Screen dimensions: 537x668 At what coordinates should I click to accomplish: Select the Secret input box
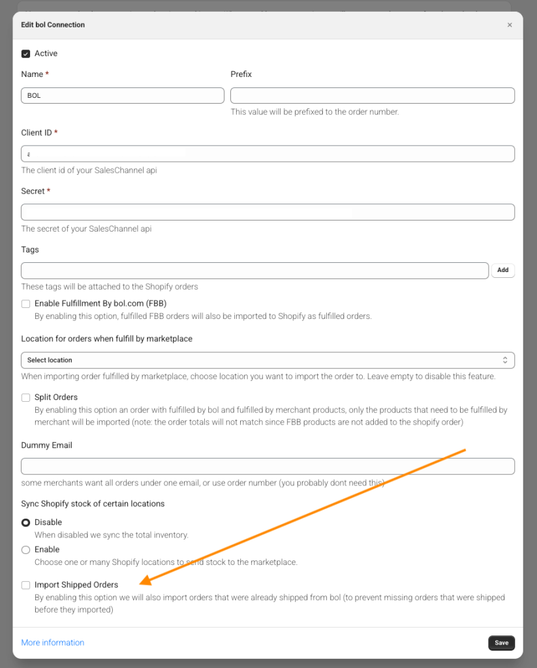pyautogui.click(x=268, y=212)
